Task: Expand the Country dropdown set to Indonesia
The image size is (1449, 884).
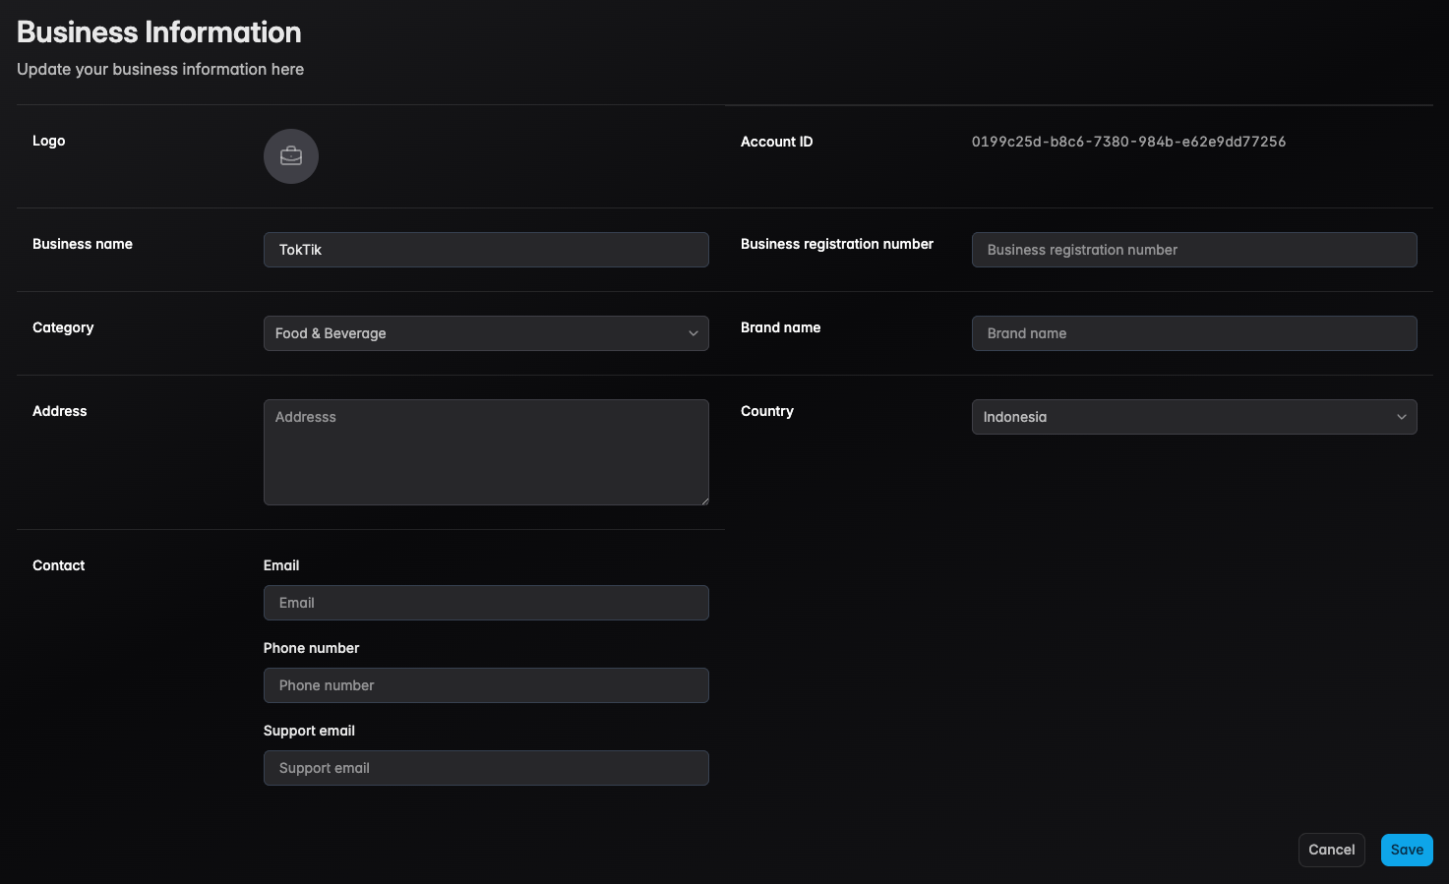Action: (x=1193, y=417)
